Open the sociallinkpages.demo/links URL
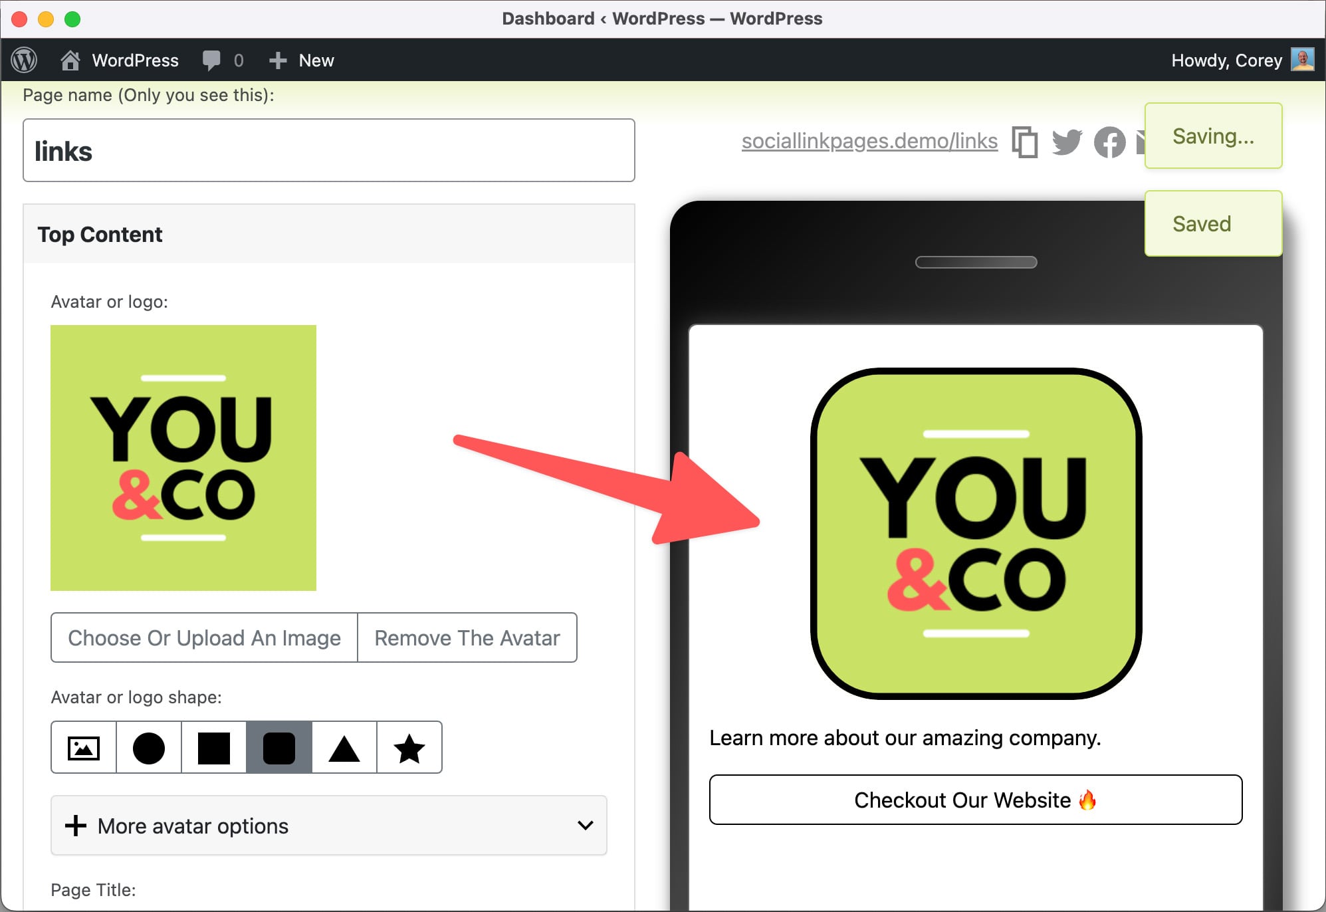This screenshot has height=912, width=1326. pyautogui.click(x=869, y=141)
